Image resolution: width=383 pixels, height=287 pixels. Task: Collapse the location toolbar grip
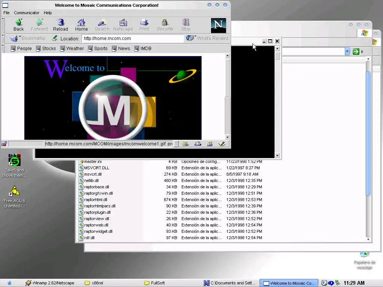pyautogui.click(x=3, y=38)
